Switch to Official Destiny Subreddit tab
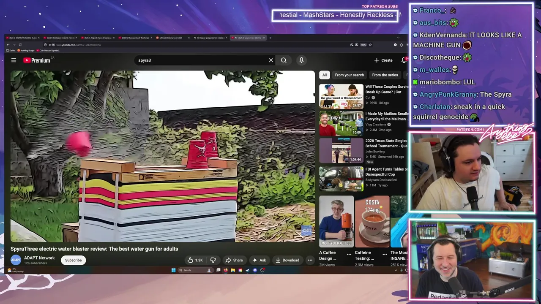The height and width of the screenshot is (304, 541). click(172, 38)
